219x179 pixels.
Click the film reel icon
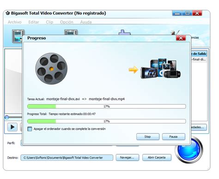click(x=51, y=69)
